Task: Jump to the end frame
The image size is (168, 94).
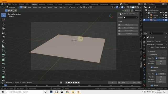Action: pos(79,83)
